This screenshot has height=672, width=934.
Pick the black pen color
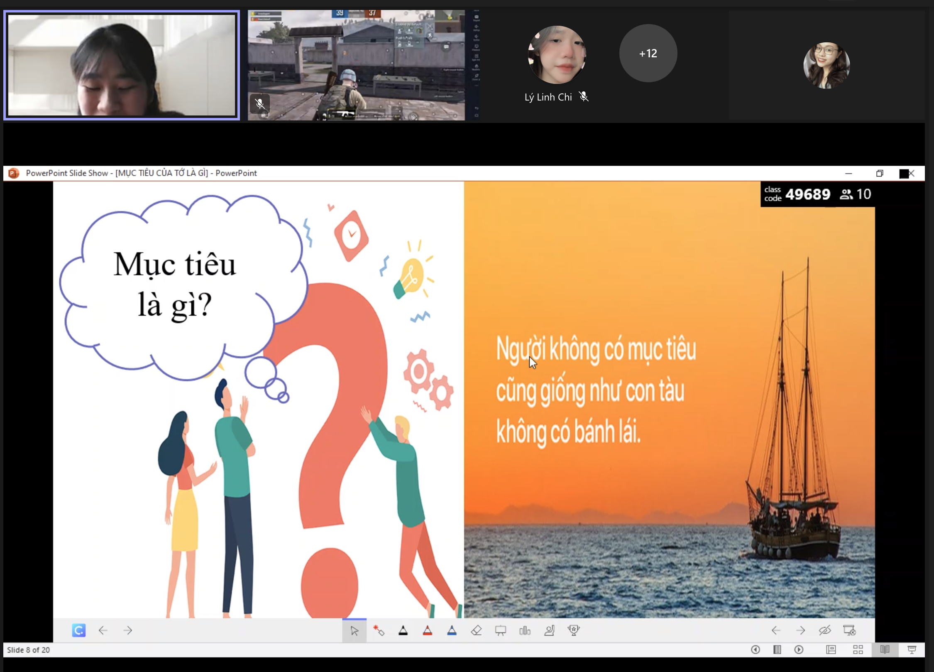pyautogui.click(x=403, y=630)
